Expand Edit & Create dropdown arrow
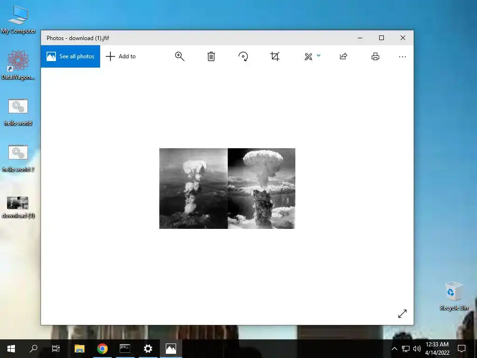The height and width of the screenshot is (358, 477). coord(319,55)
